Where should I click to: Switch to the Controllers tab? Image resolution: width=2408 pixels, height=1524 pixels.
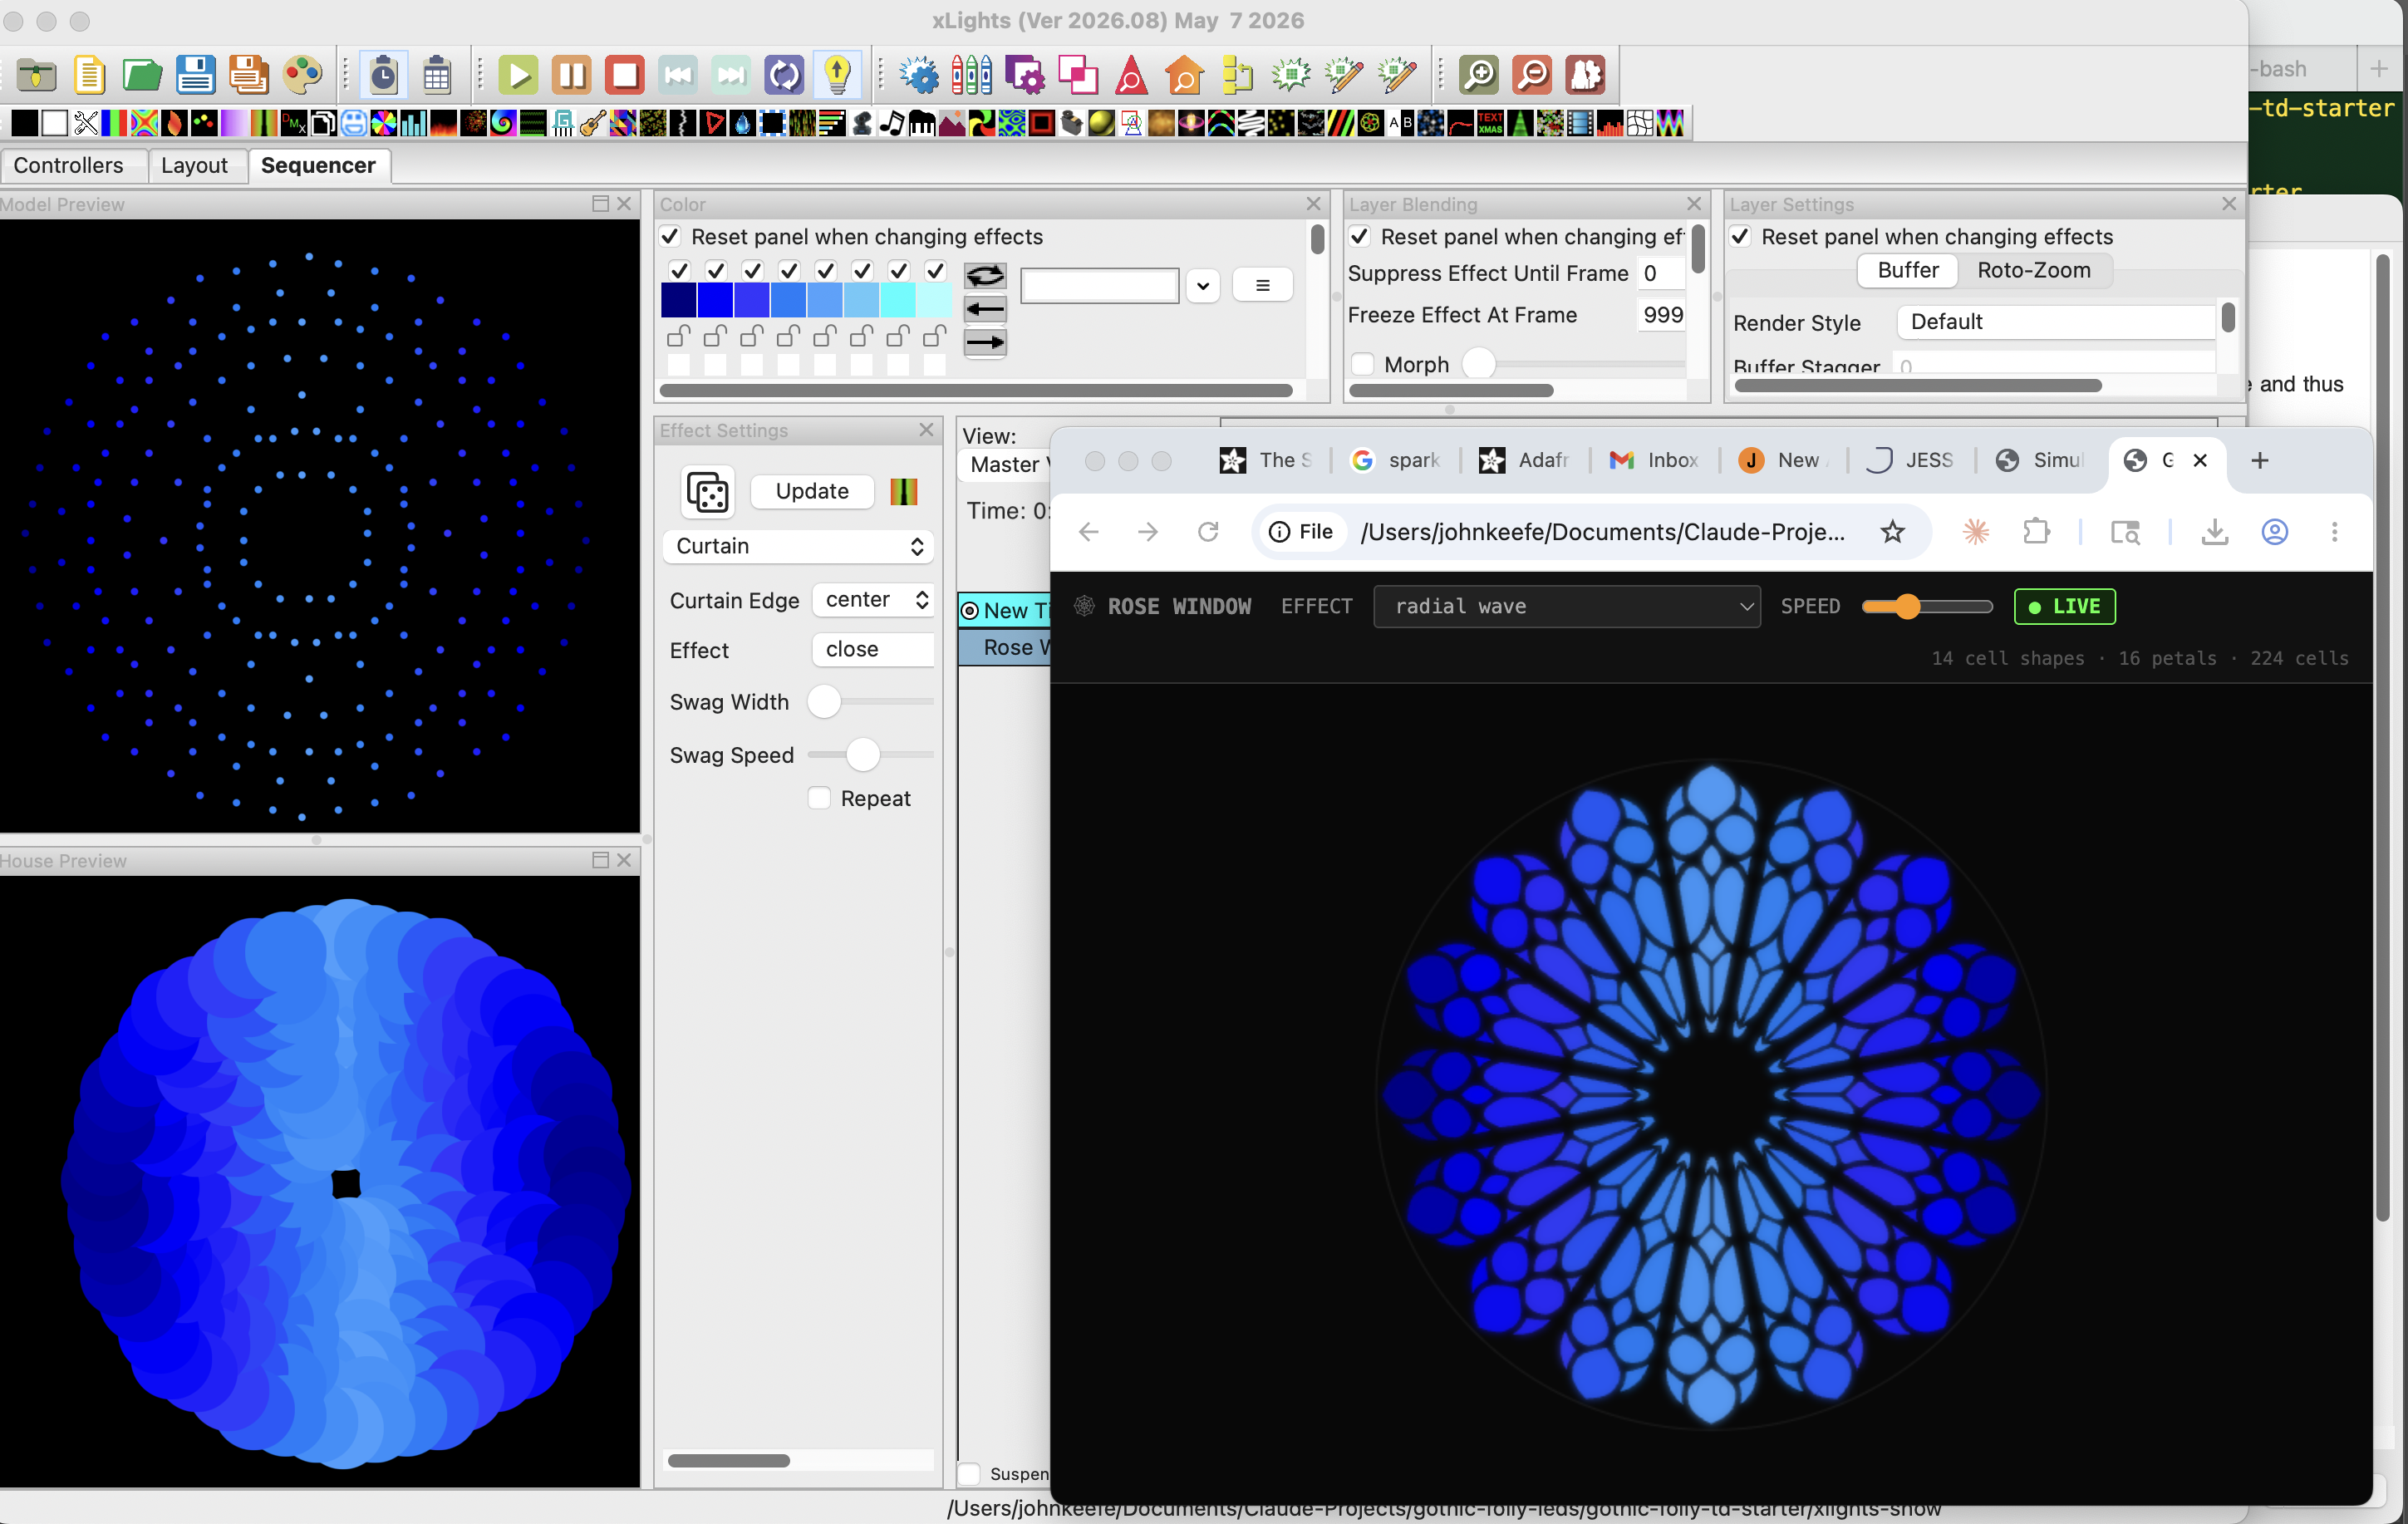coord(69,165)
